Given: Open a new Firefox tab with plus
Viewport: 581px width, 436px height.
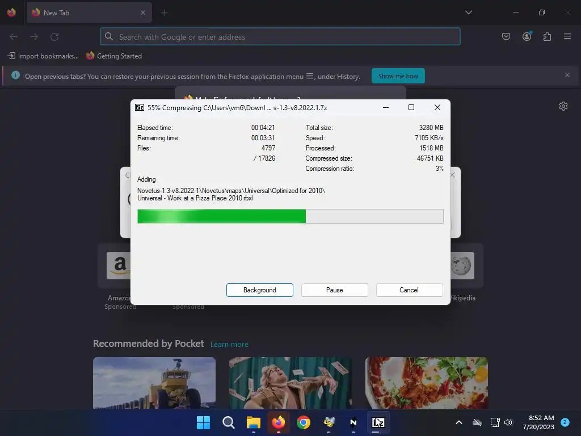Looking at the screenshot, I should click(x=164, y=13).
